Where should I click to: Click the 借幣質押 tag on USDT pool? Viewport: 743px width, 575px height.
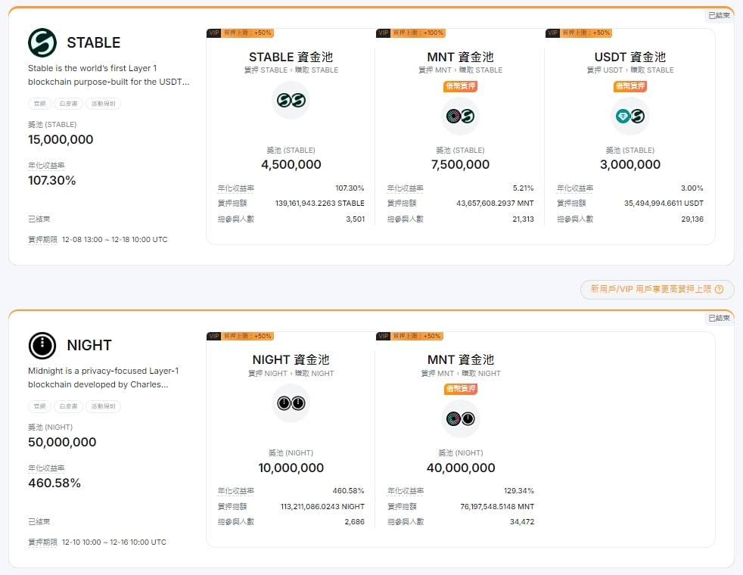click(630, 86)
